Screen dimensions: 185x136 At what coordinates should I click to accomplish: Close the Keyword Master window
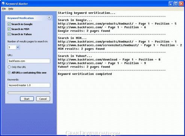[x=181, y=4]
